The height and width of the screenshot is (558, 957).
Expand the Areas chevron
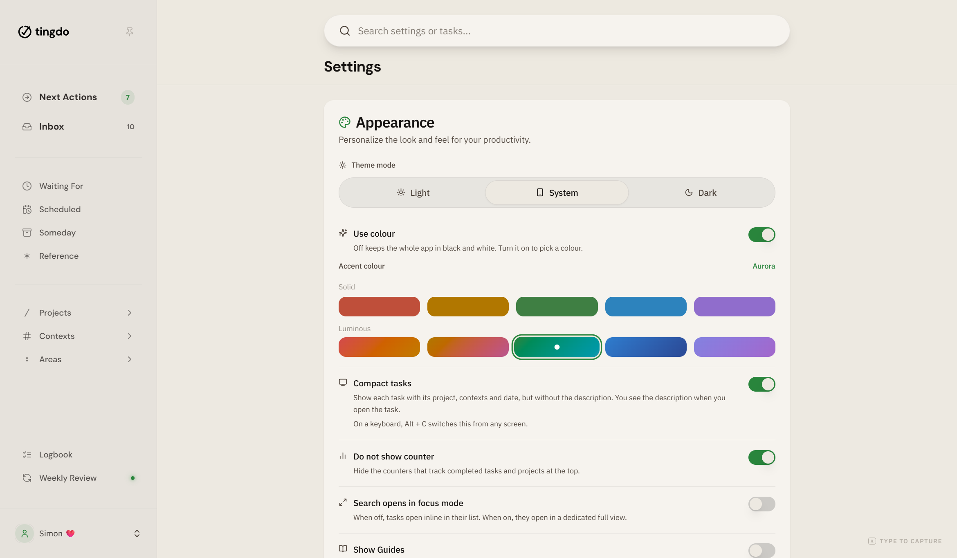point(130,359)
